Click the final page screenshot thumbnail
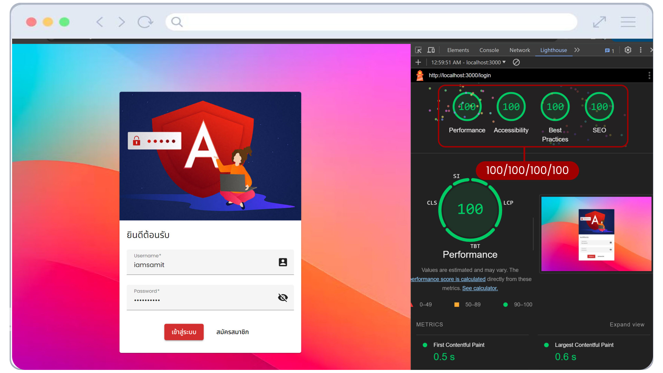Image resolution: width=663 pixels, height=373 pixels. (x=596, y=234)
